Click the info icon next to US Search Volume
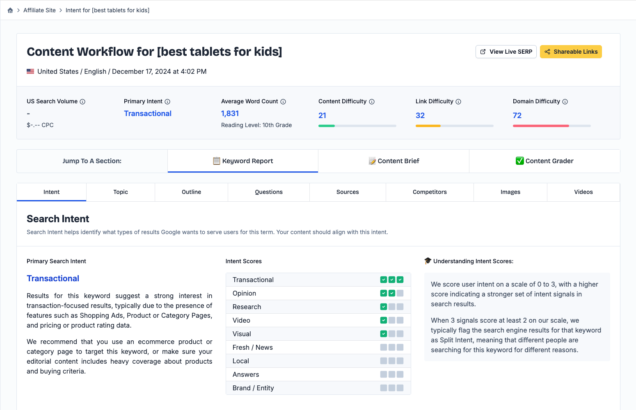636x410 pixels. pos(83,101)
